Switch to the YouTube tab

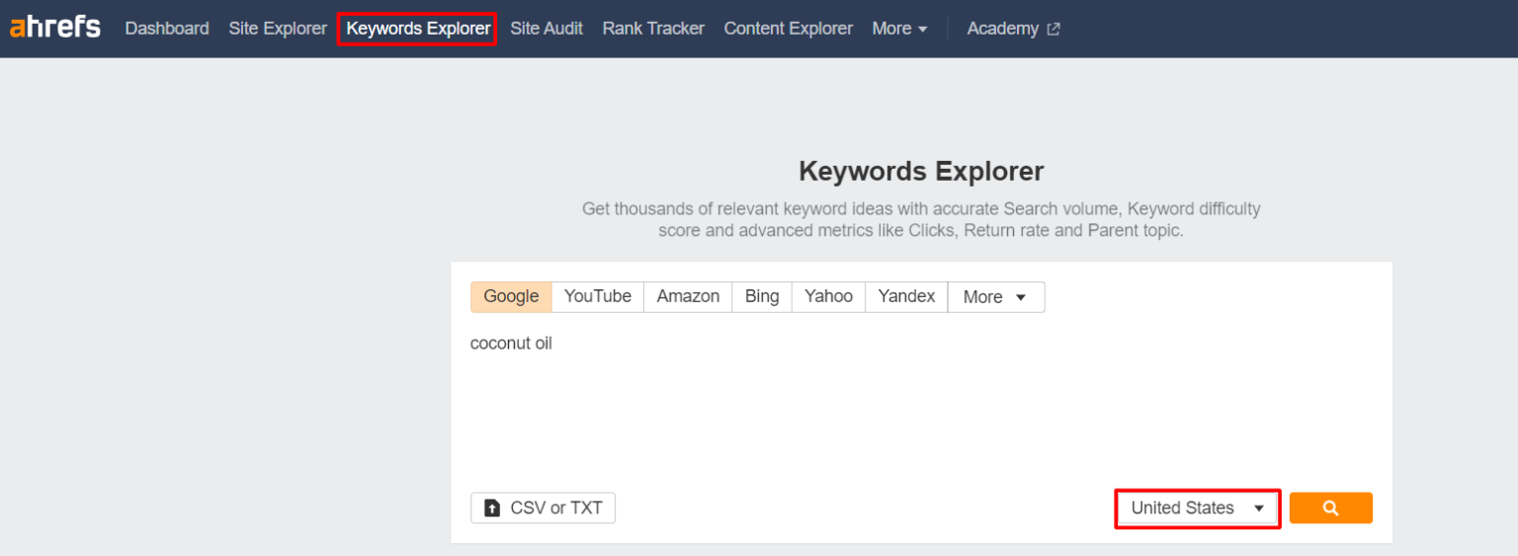pyautogui.click(x=598, y=296)
